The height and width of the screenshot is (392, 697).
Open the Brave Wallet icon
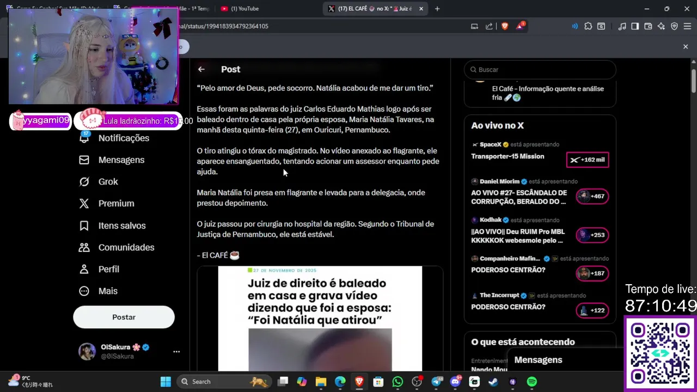648,26
